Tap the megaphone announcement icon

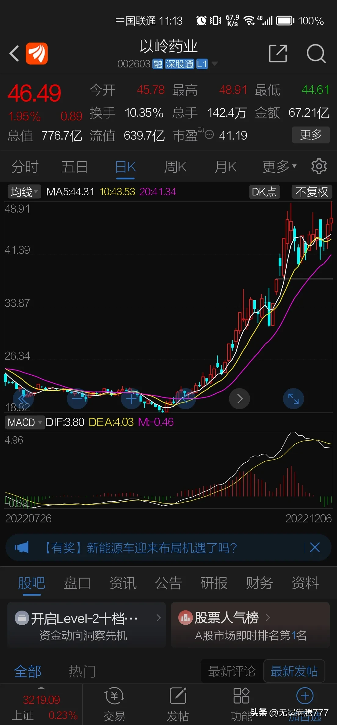(x=22, y=547)
